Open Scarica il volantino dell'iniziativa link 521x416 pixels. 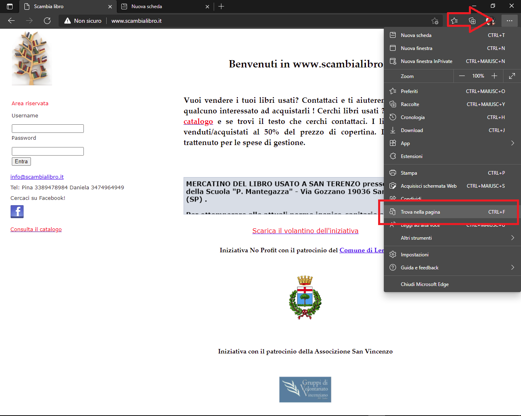(x=305, y=231)
